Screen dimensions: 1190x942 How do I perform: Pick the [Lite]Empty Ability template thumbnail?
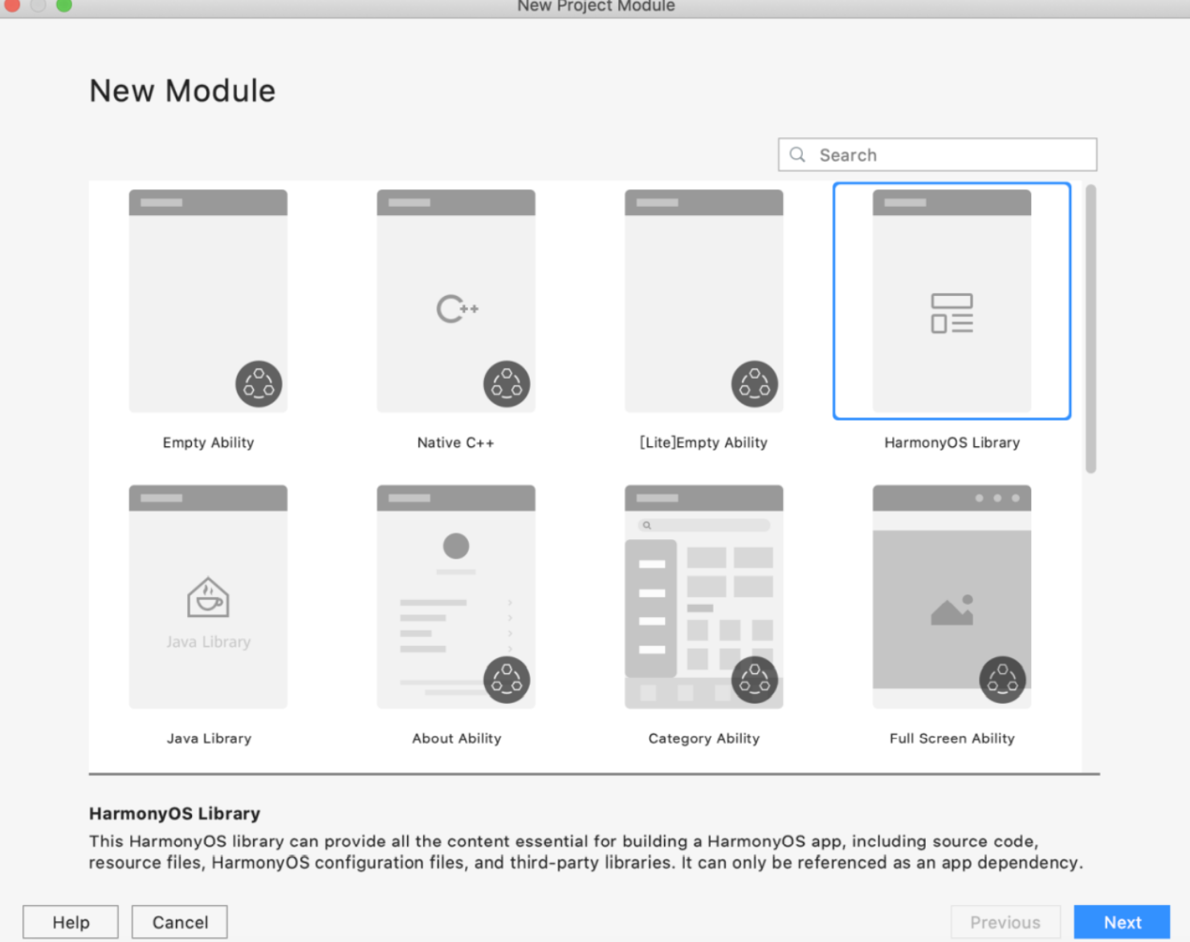click(x=704, y=301)
